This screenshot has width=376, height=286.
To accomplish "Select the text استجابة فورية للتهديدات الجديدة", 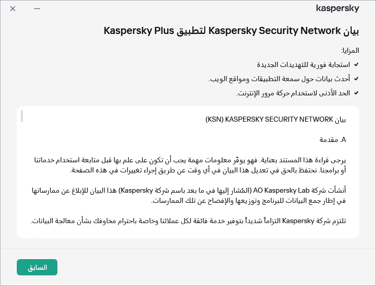I will (x=302, y=65).
